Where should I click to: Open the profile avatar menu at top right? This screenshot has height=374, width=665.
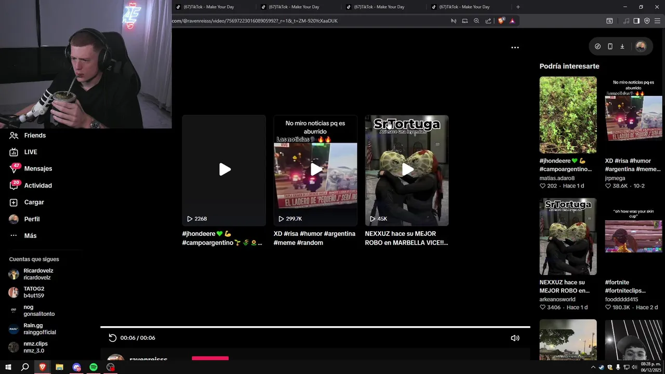coord(641,46)
